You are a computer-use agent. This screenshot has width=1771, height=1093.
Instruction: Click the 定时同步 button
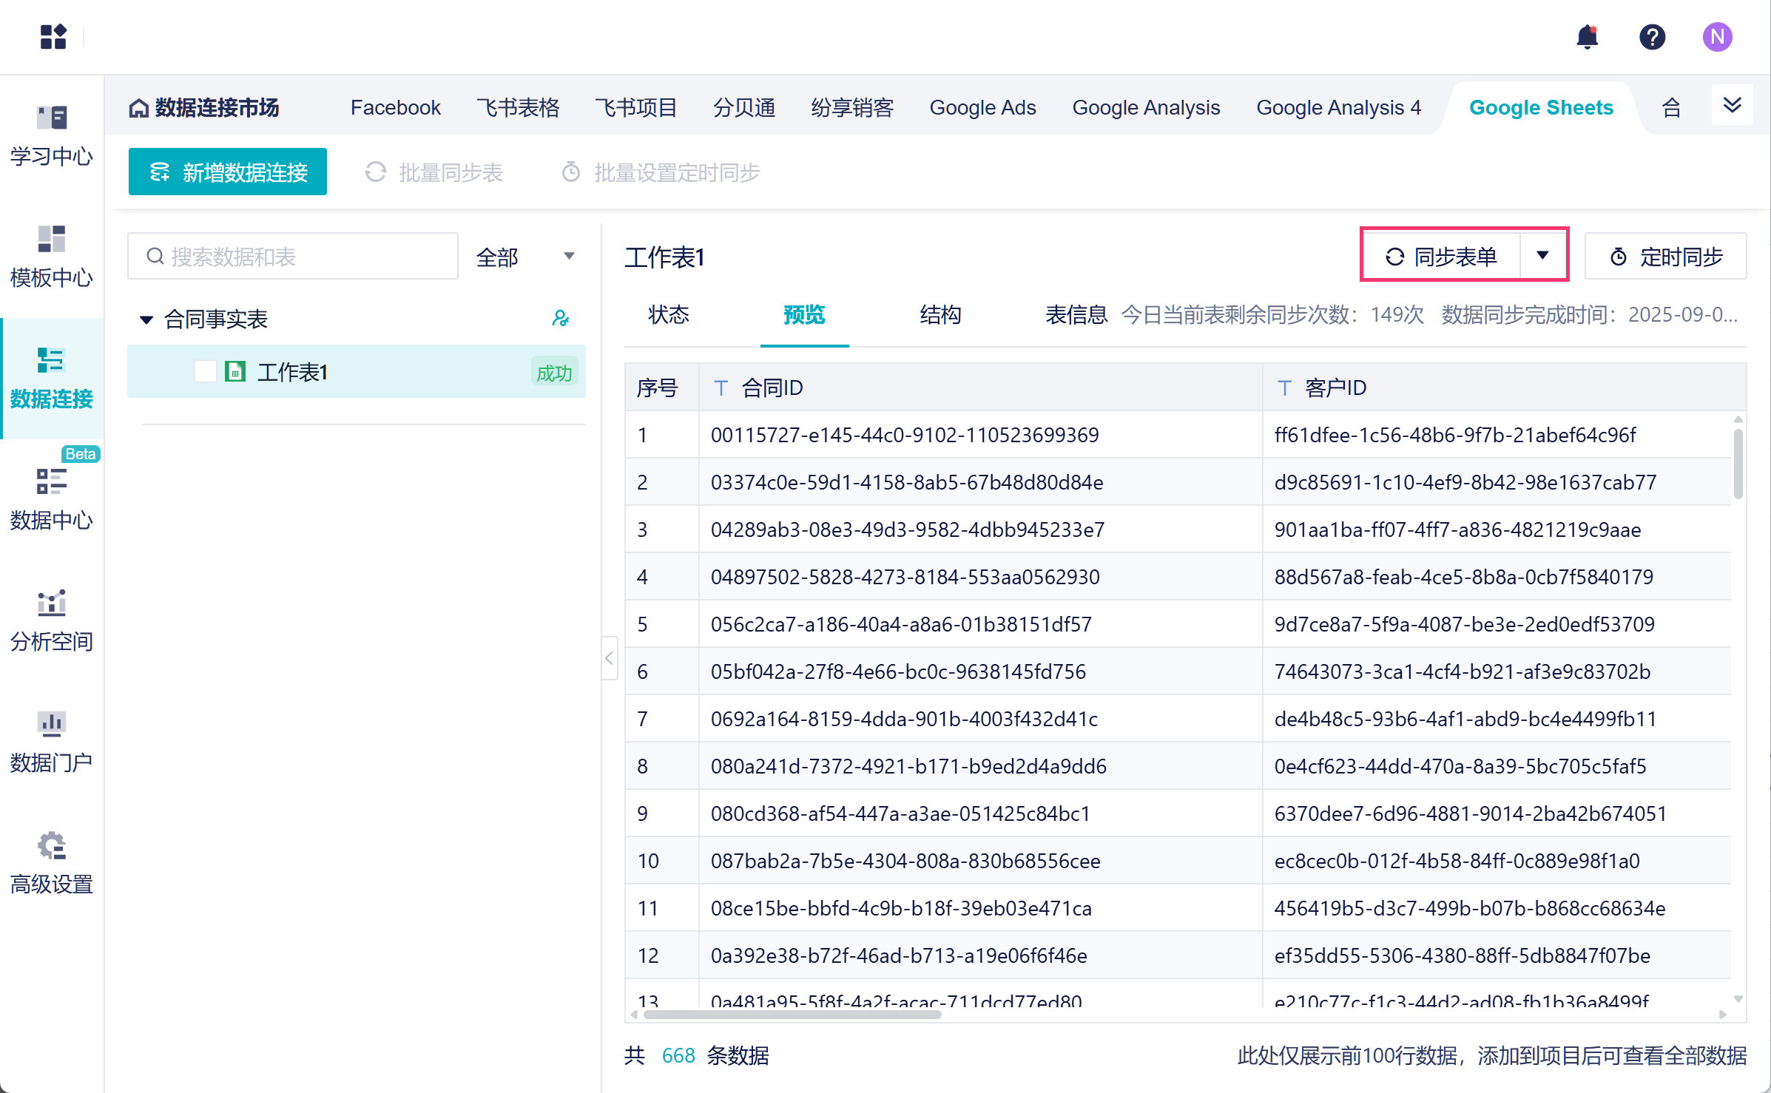[x=1666, y=257]
